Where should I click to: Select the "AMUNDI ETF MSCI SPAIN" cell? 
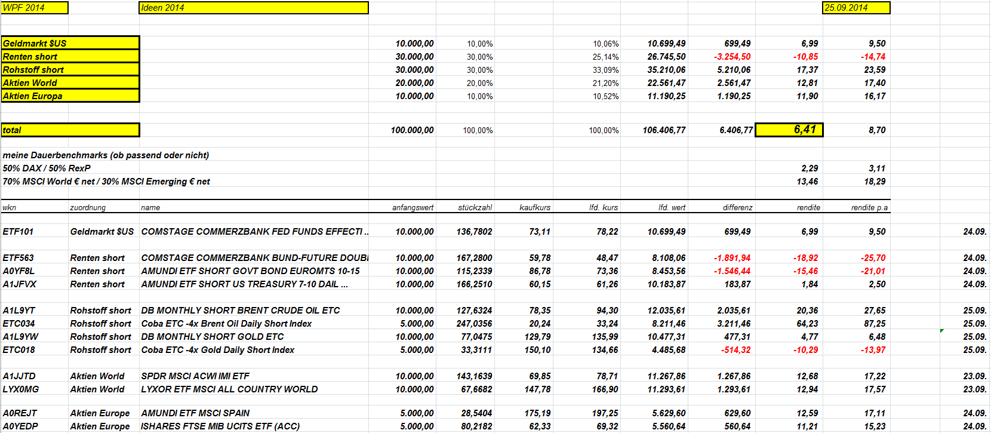[195, 413]
